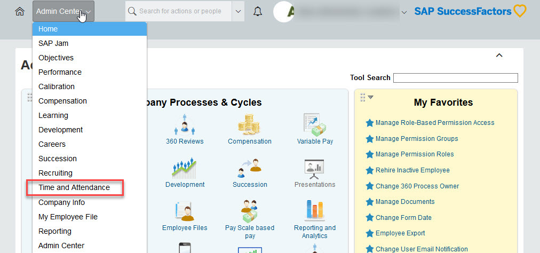Click star beside Rehire Inactive Employee
The image size is (540, 253).
pyautogui.click(x=370, y=170)
